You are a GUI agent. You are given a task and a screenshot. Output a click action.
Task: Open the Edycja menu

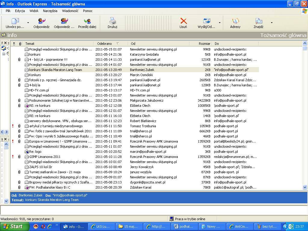pyautogui.click(x=20, y=11)
